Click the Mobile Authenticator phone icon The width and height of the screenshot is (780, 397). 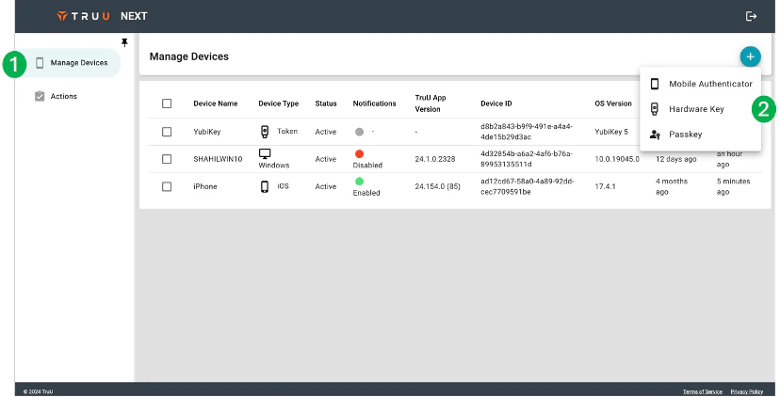point(655,84)
